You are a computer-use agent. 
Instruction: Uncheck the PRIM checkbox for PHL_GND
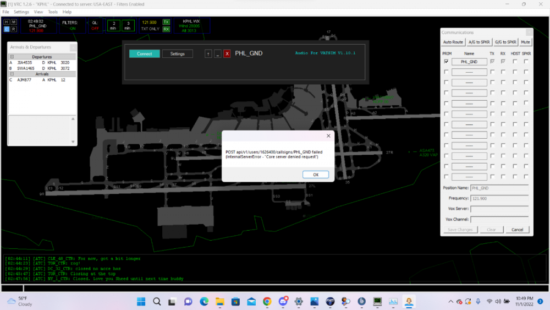[x=446, y=62]
